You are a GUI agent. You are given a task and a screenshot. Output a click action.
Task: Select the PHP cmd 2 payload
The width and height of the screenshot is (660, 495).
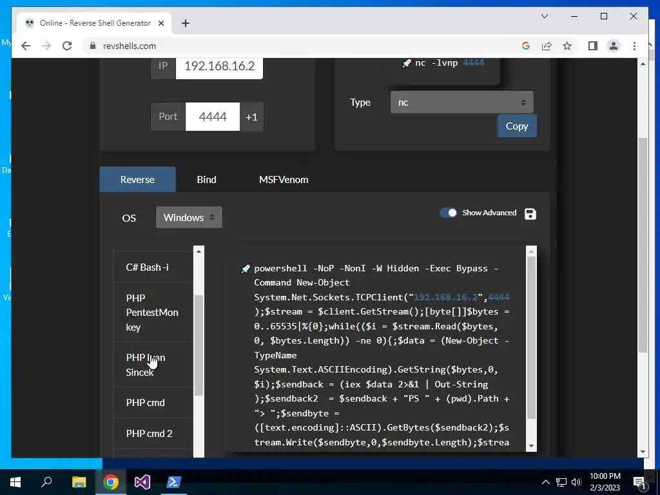[153, 433]
